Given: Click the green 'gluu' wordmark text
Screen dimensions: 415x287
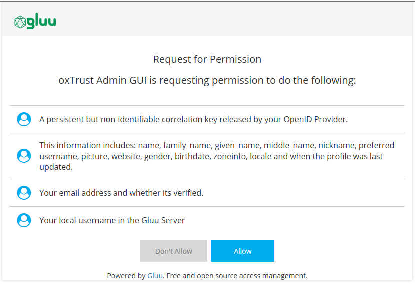Looking at the screenshot, I should (41, 22).
